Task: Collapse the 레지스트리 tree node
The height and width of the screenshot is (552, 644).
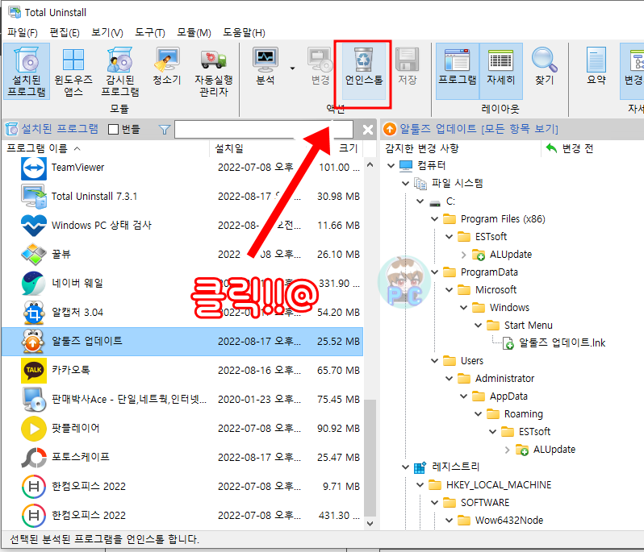Action: tap(405, 467)
